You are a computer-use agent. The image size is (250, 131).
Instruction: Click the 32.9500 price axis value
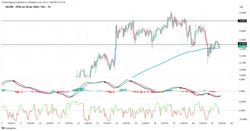242,70
